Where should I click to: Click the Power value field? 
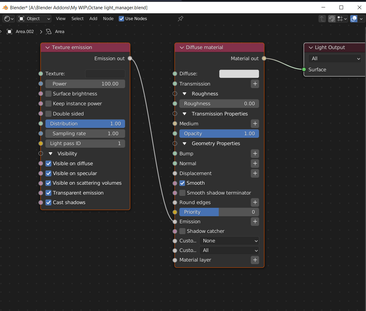85,84
